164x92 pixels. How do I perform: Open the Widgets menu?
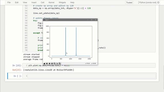click(x=62, y=2)
